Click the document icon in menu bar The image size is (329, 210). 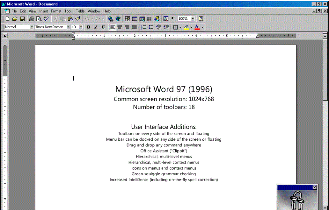pyautogui.click(x=7, y=11)
